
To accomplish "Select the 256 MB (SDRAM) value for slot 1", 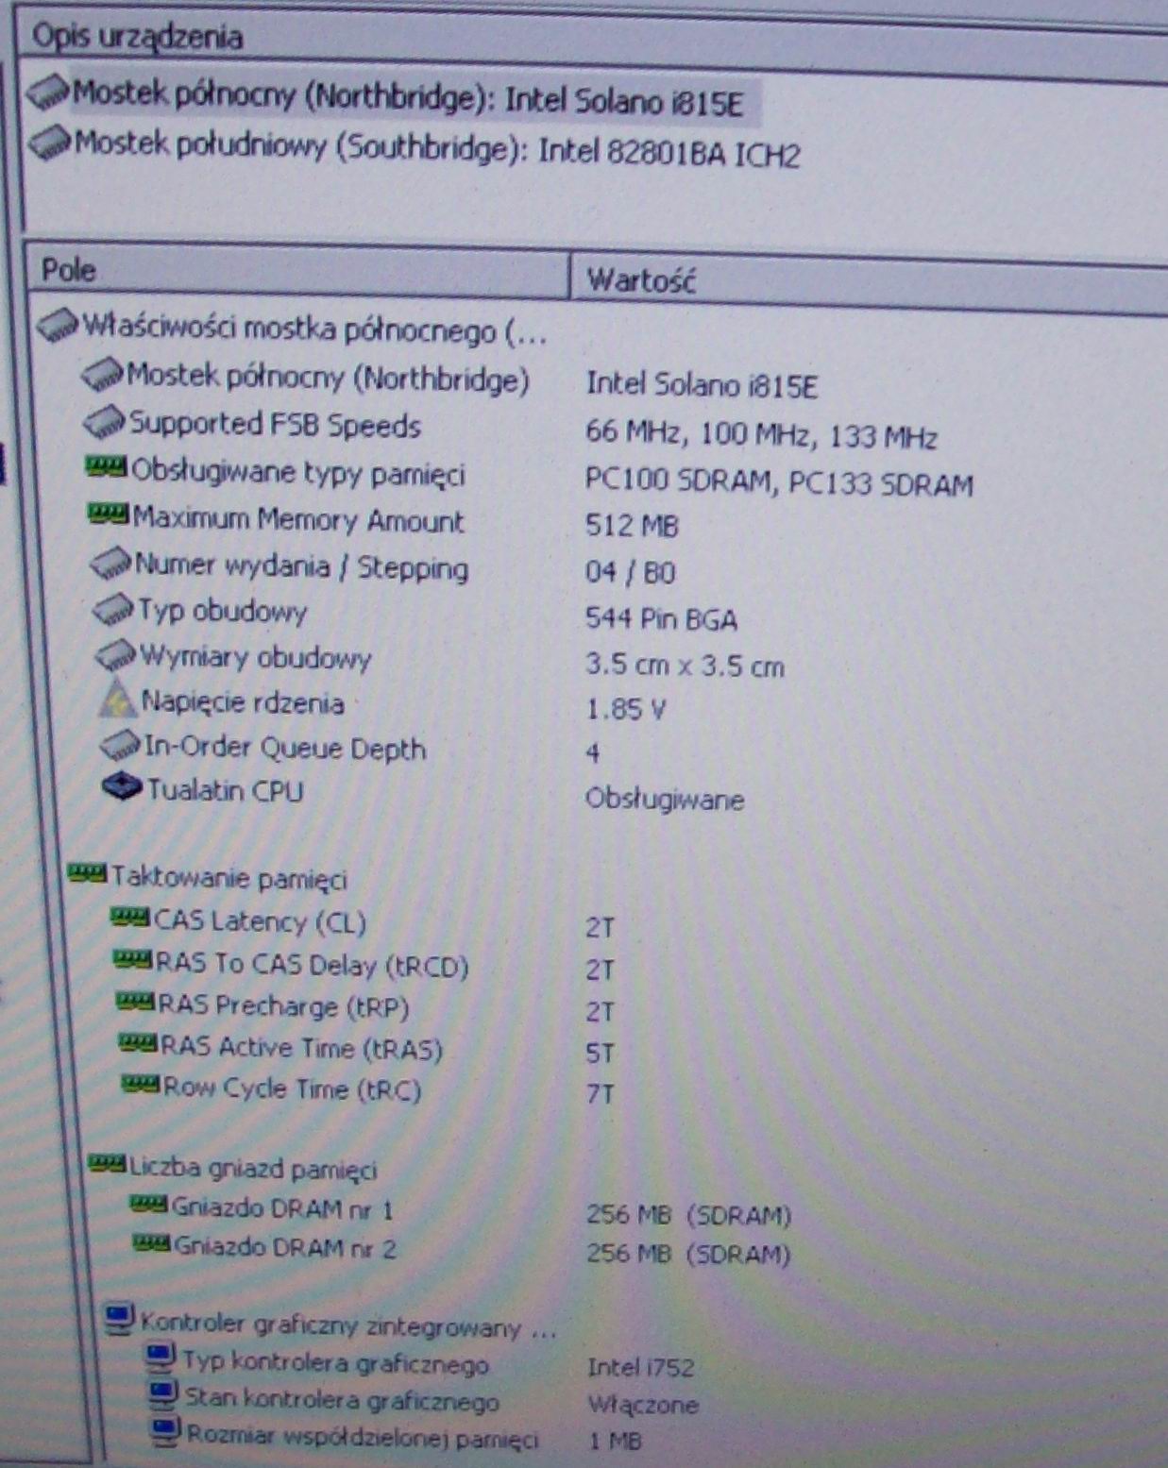I will click(688, 1214).
